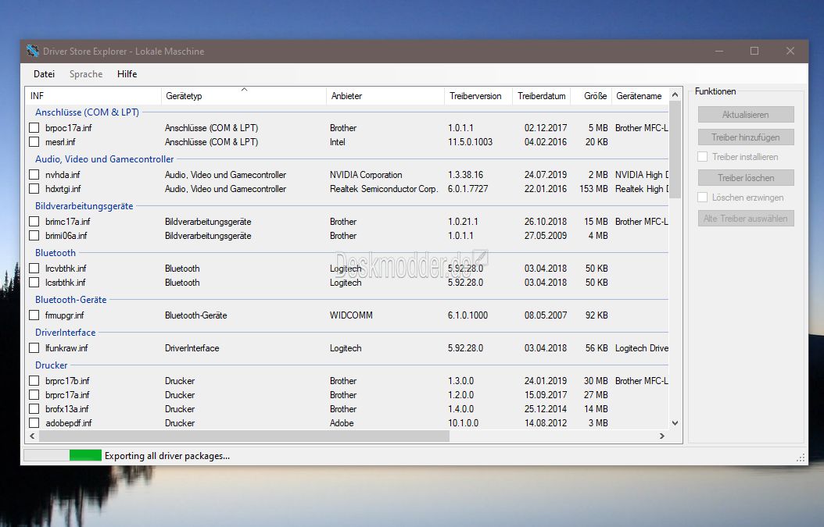Sort by the Gerätename column header
This screenshot has width=824, height=527.
[x=640, y=95]
